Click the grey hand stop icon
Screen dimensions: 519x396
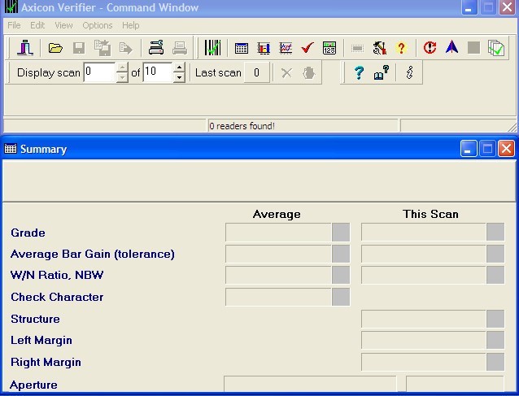point(308,73)
